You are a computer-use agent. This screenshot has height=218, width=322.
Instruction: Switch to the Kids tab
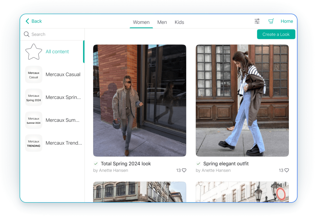[x=179, y=22]
